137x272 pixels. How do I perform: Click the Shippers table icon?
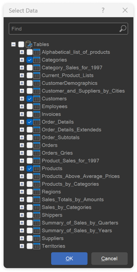pyautogui.click(x=36, y=215)
